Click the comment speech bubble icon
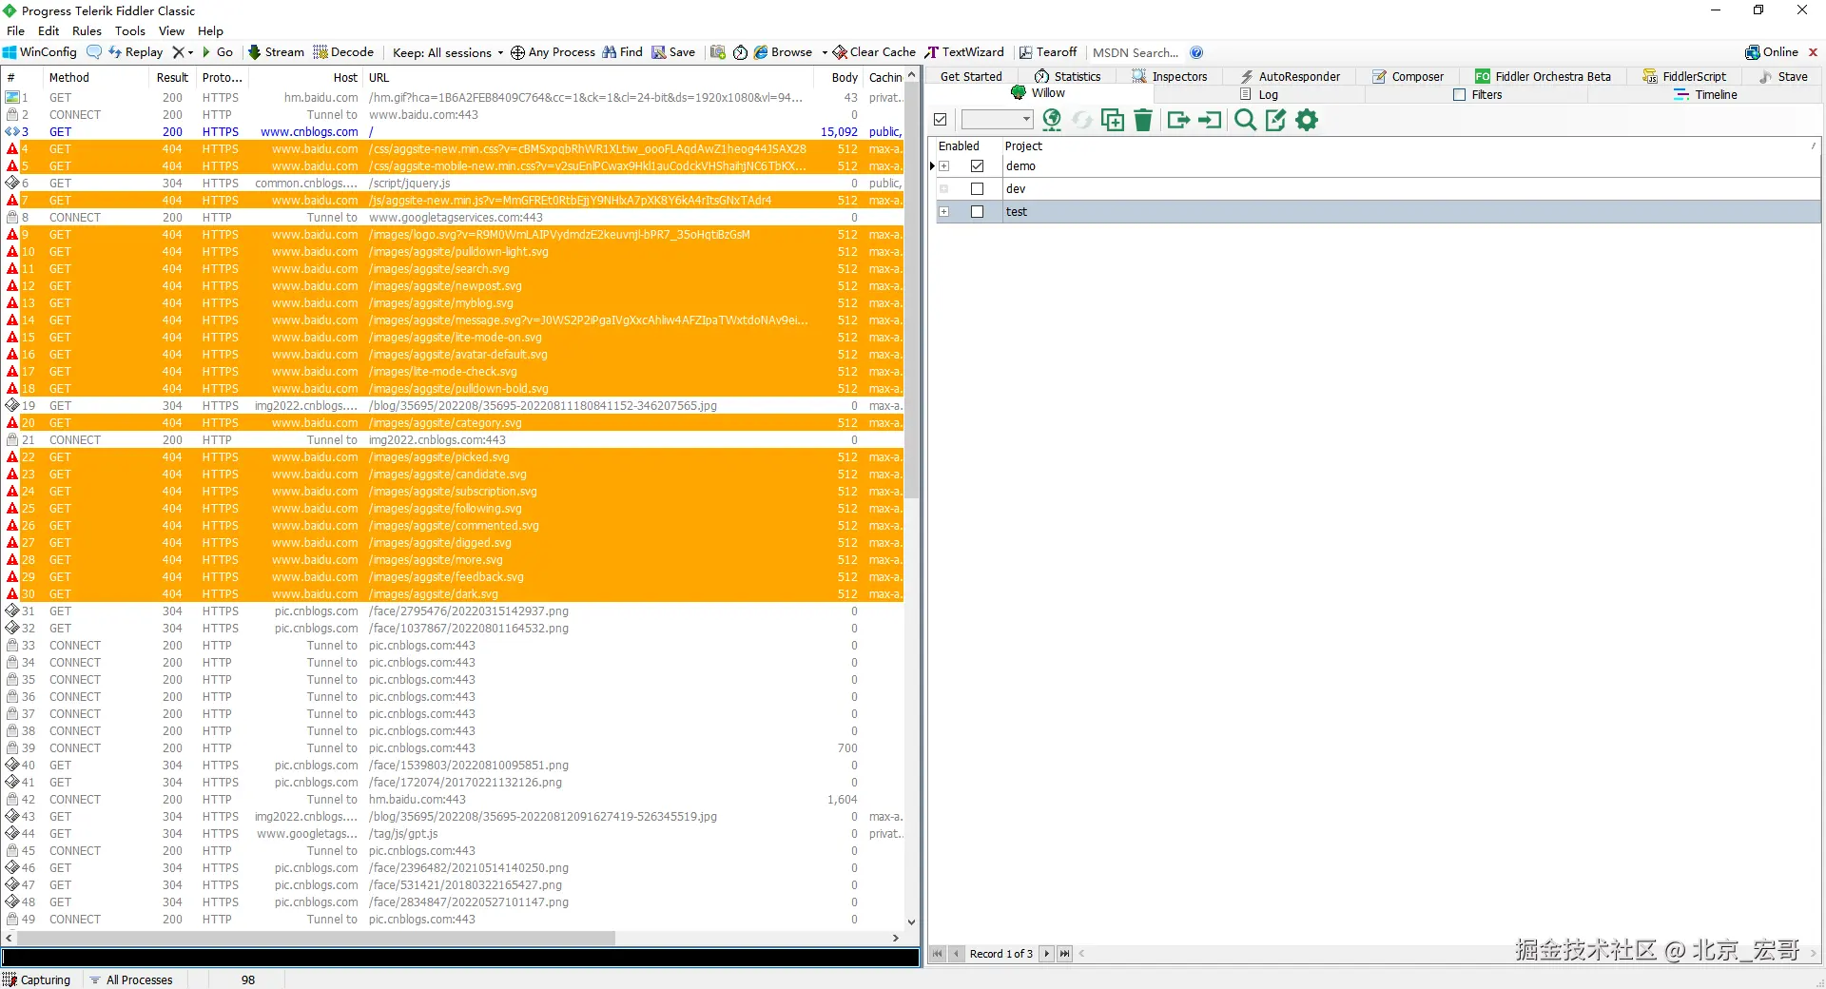The image size is (1826, 989). [94, 52]
